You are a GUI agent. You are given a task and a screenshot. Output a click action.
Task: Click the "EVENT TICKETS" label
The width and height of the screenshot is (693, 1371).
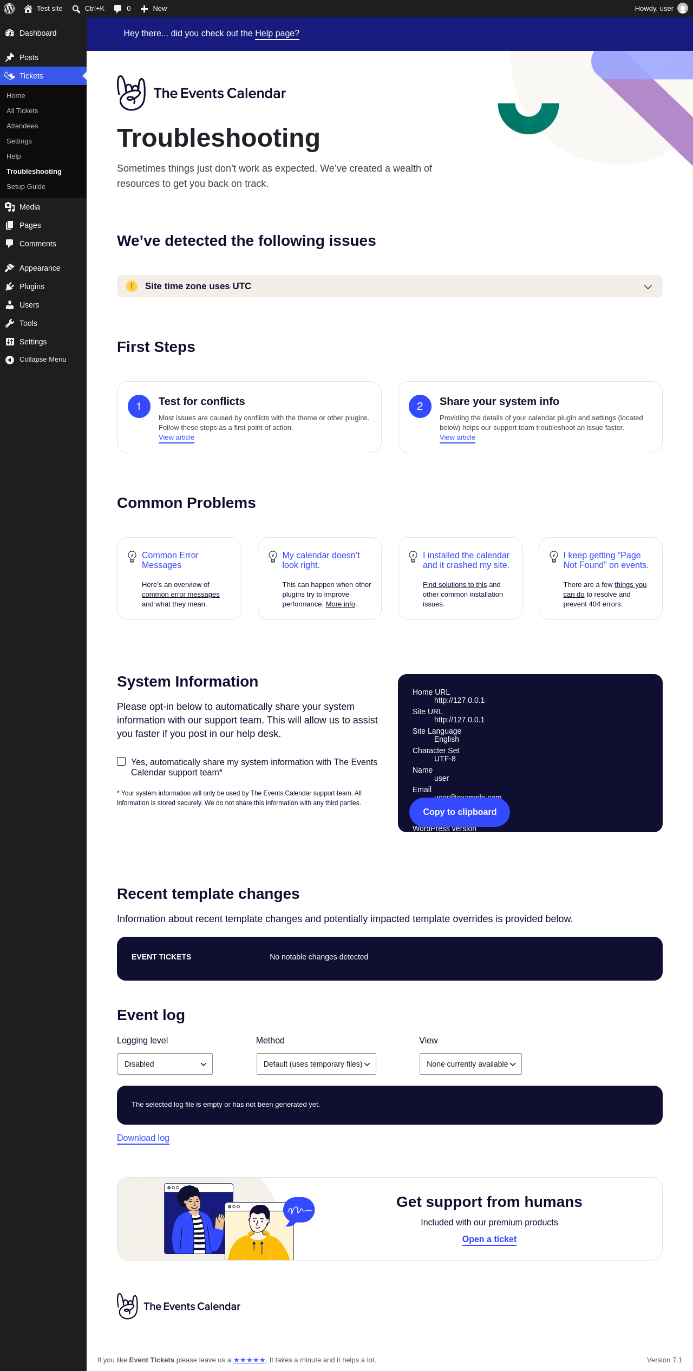point(161,957)
